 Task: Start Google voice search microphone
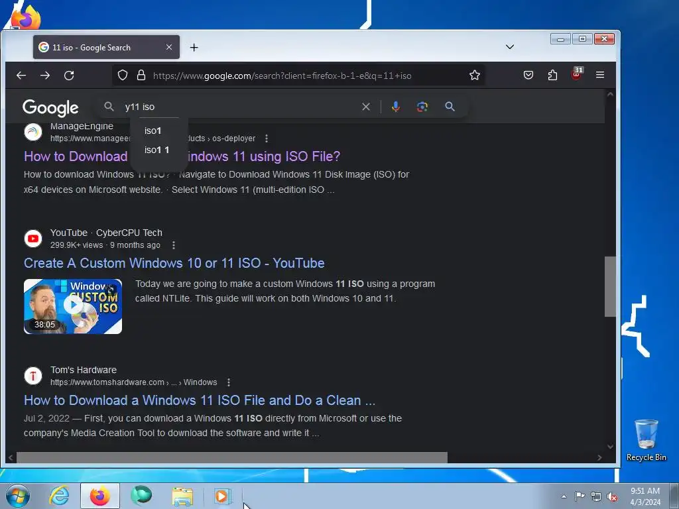[x=395, y=107]
